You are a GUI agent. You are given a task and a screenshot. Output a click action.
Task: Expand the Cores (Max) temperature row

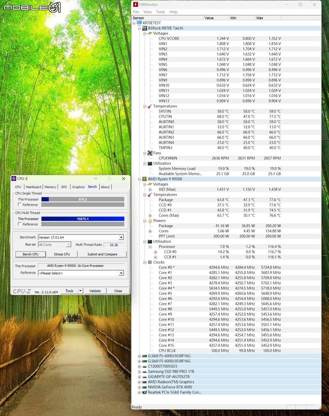(x=150, y=215)
